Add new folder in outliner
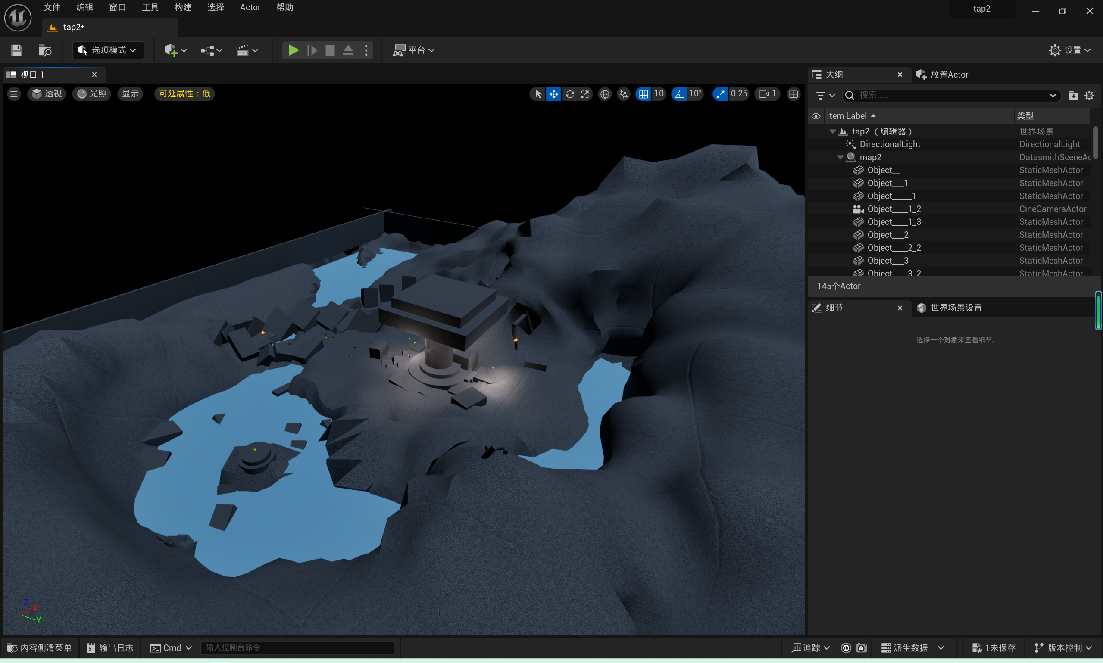 click(1073, 95)
